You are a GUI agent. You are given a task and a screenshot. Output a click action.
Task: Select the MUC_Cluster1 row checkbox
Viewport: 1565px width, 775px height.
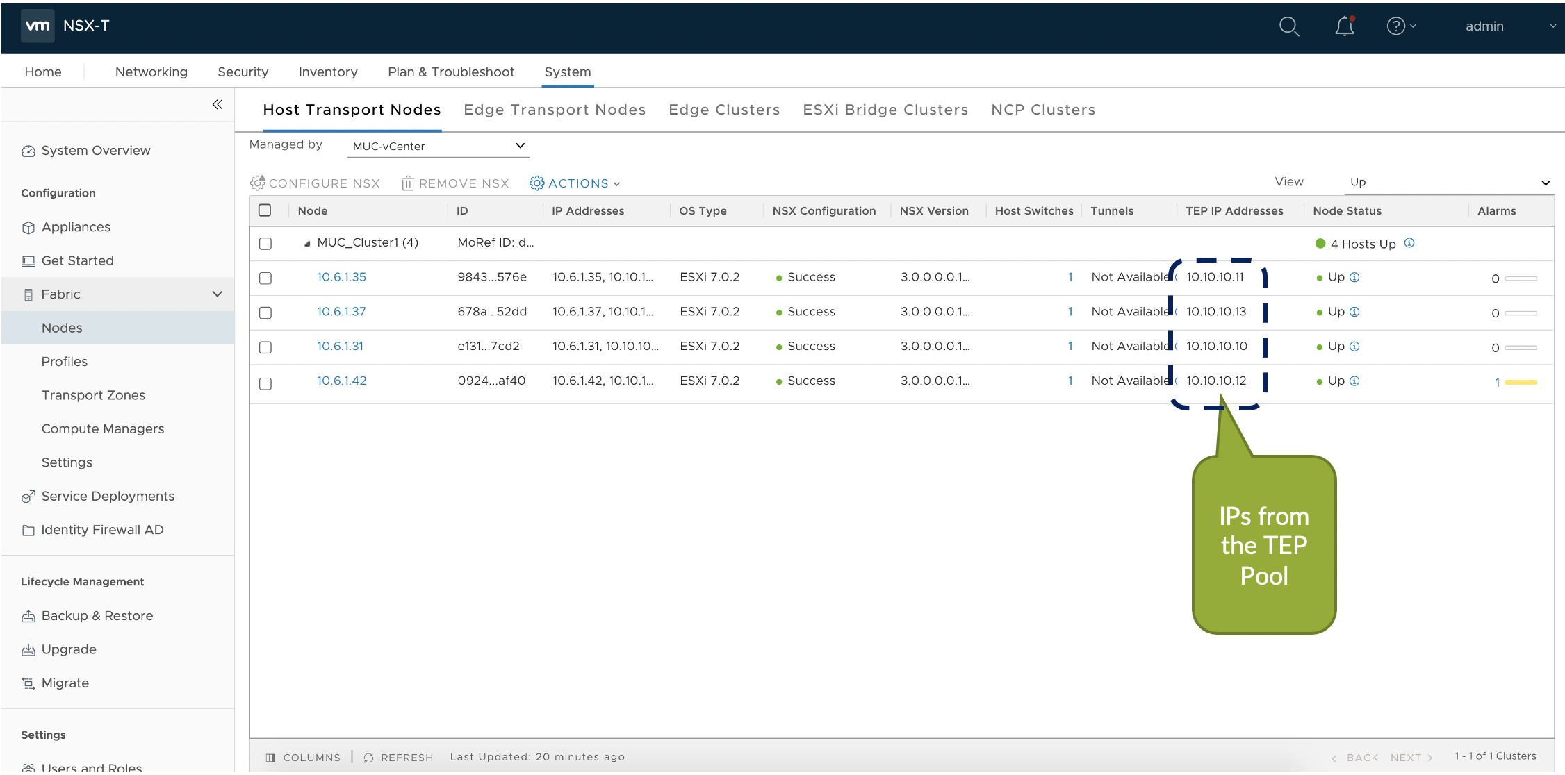[265, 244]
